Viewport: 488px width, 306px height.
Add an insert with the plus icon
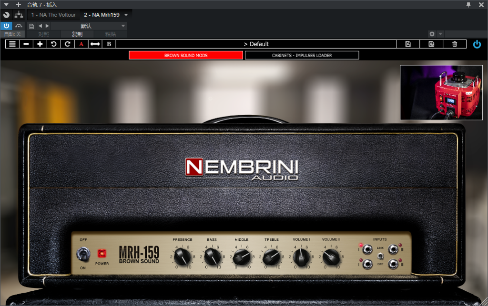[x=19, y=5]
